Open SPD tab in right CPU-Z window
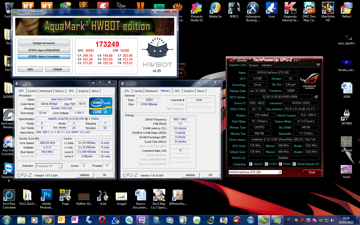360x225 pixels. click(177, 91)
